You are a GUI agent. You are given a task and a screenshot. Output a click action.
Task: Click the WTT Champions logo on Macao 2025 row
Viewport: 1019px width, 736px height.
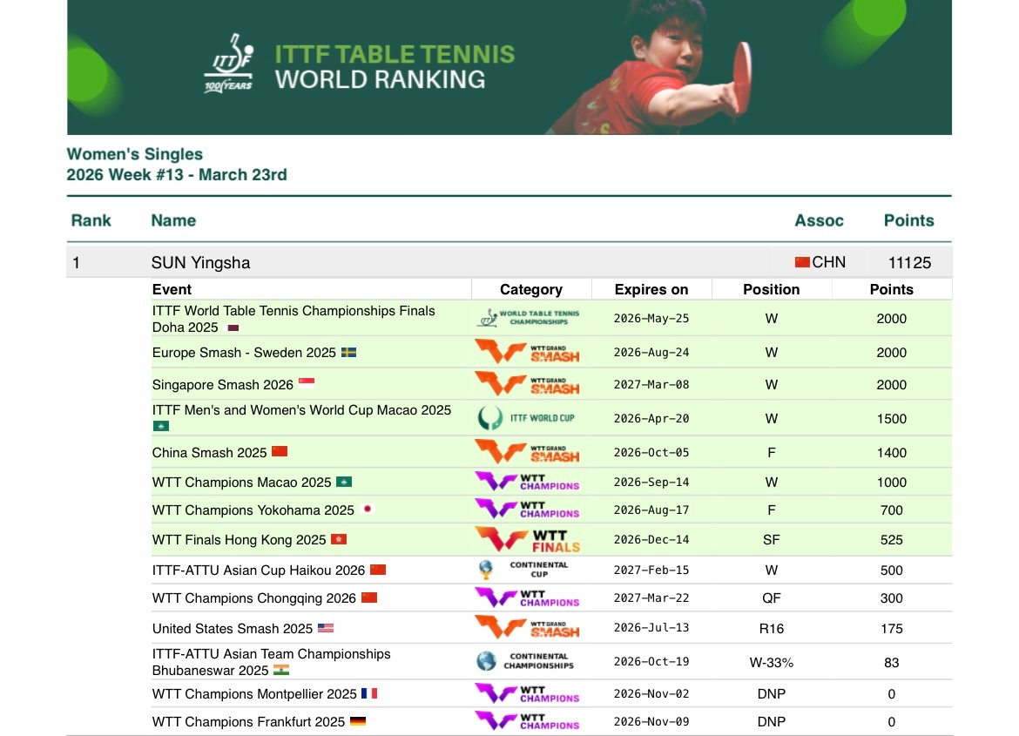coord(527,482)
